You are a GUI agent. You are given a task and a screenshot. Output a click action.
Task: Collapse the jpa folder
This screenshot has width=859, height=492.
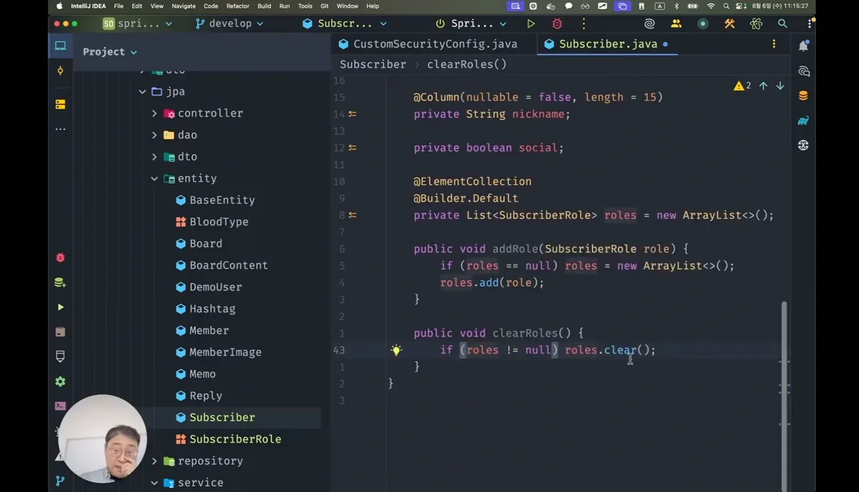[x=143, y=92]
